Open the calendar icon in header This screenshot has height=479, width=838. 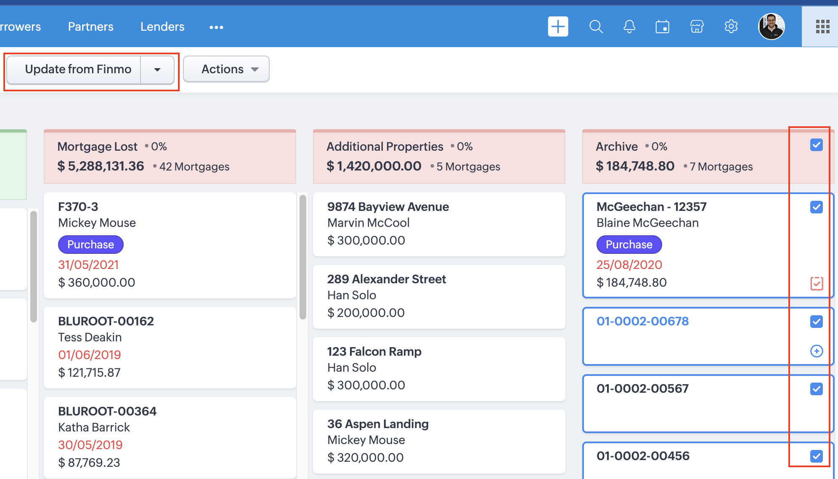[663, 27]
